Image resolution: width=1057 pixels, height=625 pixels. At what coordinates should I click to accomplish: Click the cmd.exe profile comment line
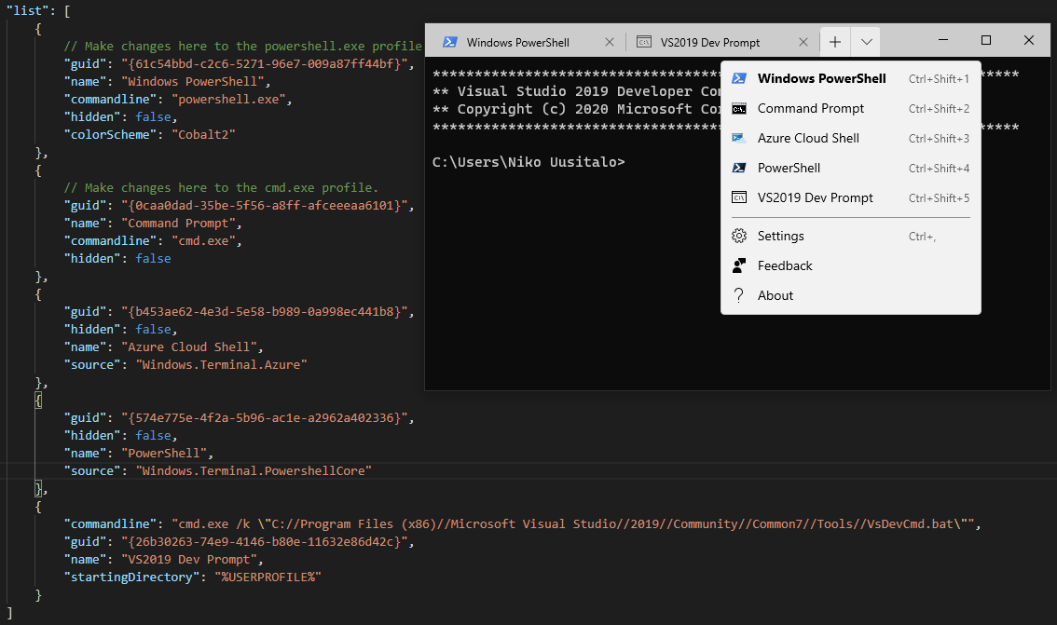(221, 188)
